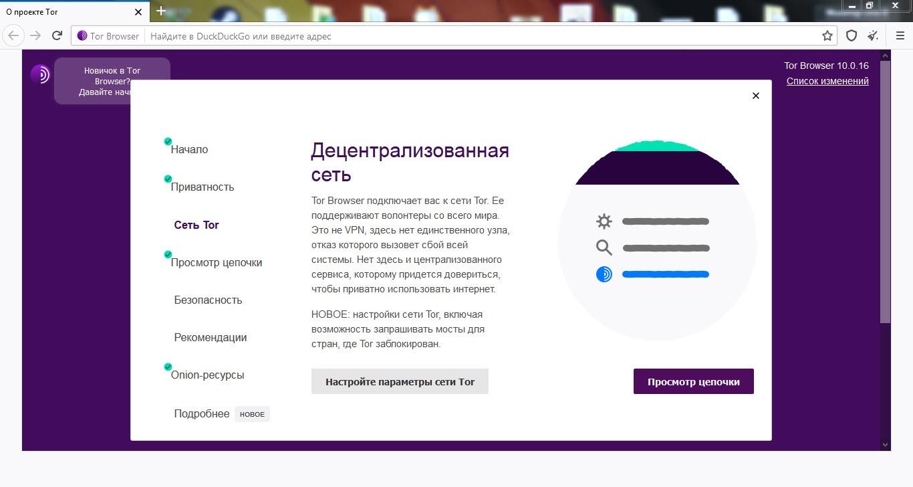This screenshot has width=913, height=487.
Task: Select the Начало onboarding step
Action: (x=189, y=150)
